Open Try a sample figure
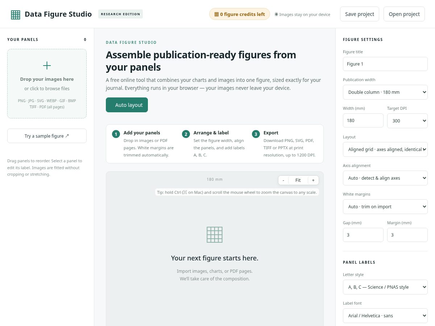This screenshot has width=435, height=326. 47,136
